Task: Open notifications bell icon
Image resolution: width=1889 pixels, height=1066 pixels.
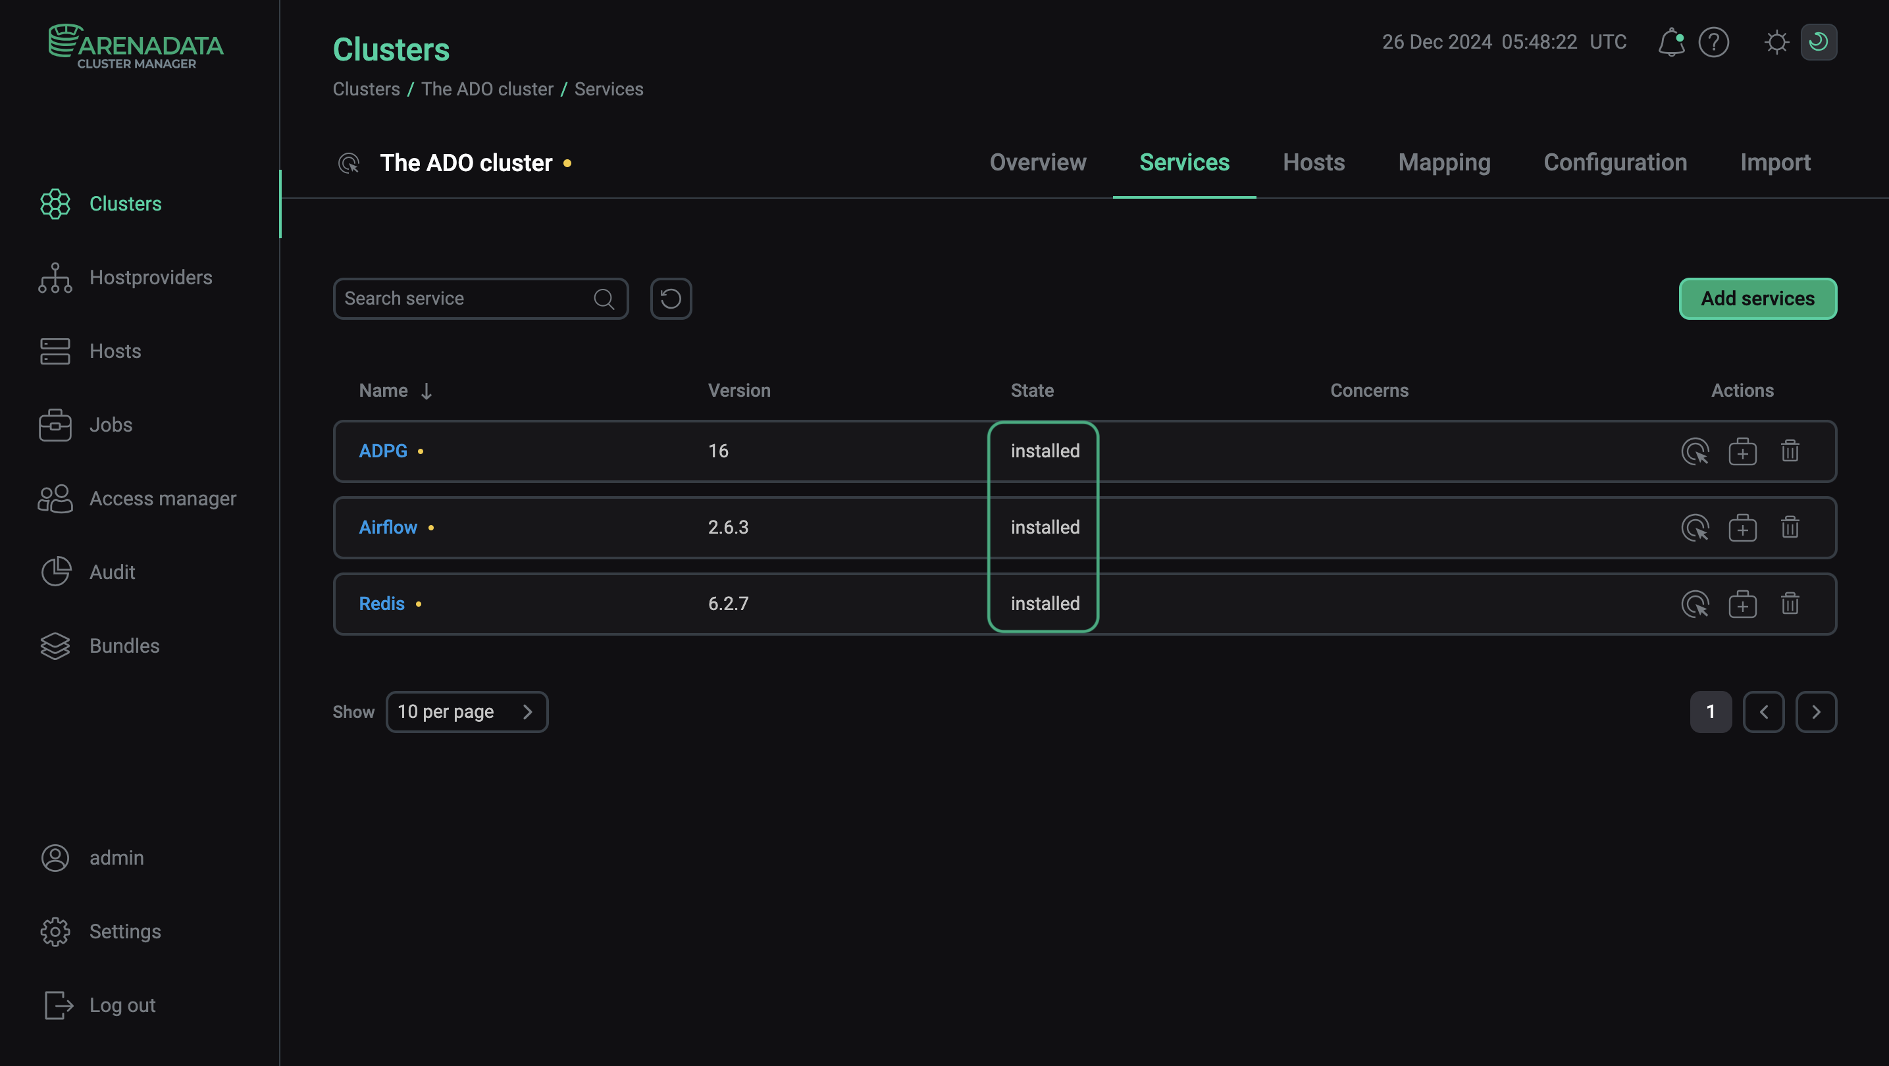Action: [x=1670, y=42]
